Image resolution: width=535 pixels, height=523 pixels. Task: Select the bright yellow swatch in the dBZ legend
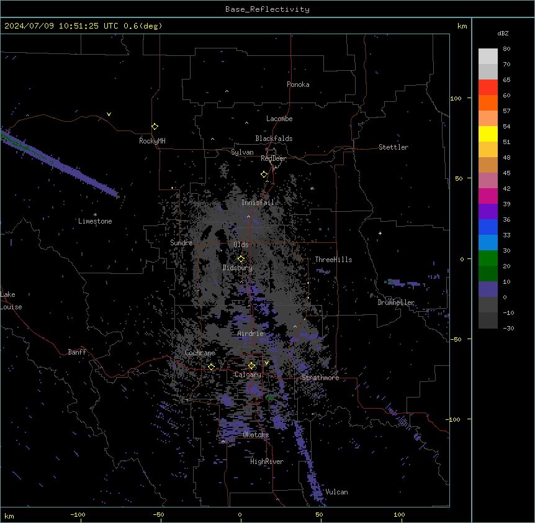[x=488, y=134]
